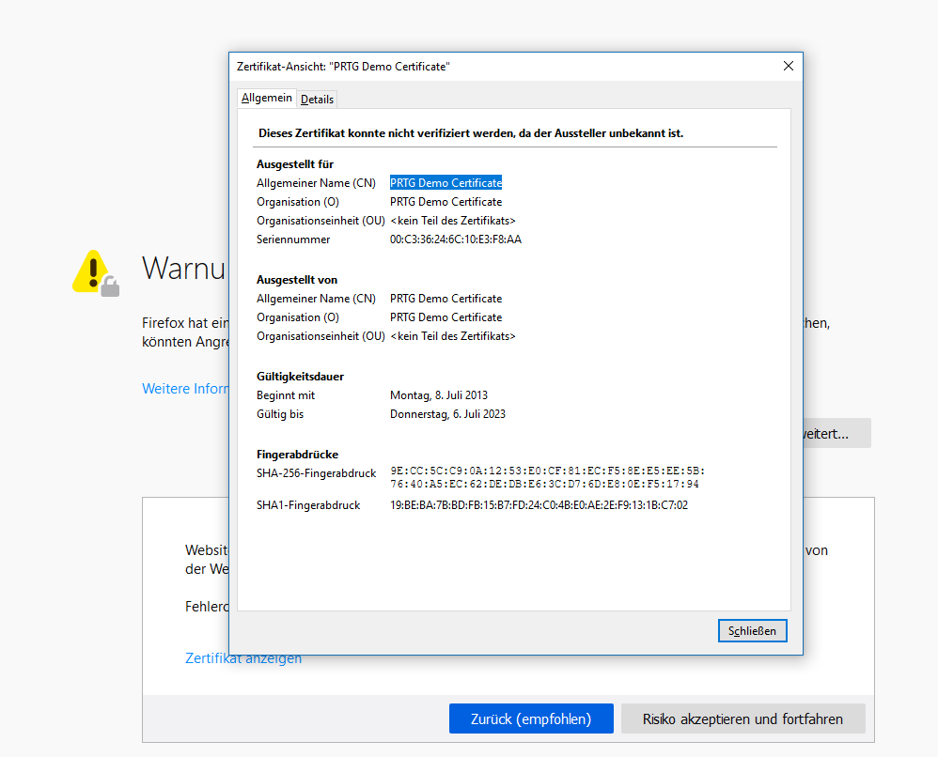938x757 pixels.
Task: Click the yellow warning lock icon
Action: tap(96, 273)
